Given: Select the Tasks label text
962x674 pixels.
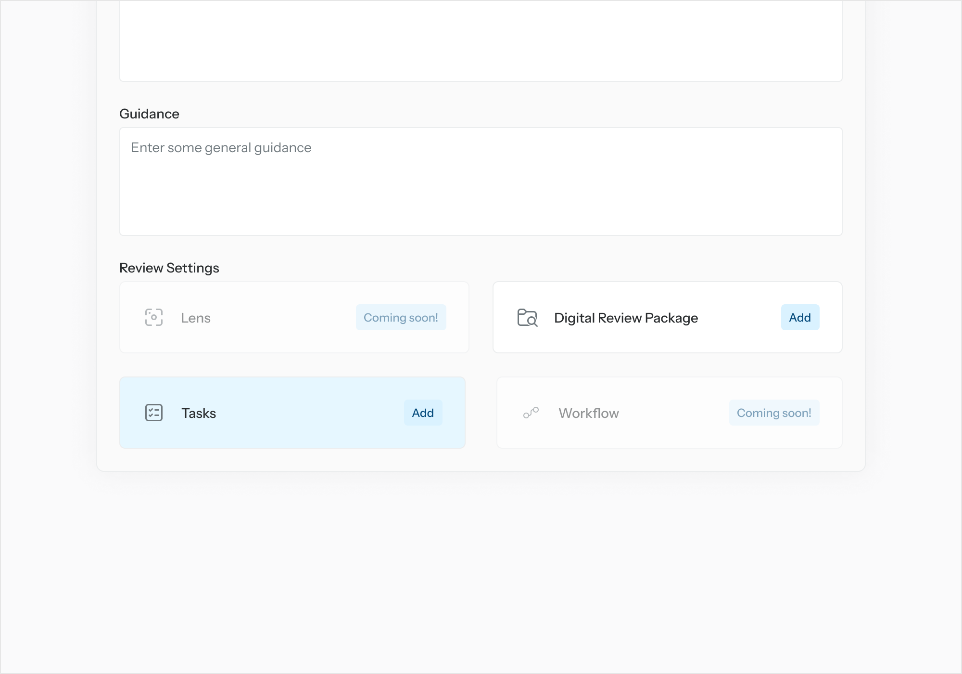Looking at the screenshot, I should [x=199, y=413].
